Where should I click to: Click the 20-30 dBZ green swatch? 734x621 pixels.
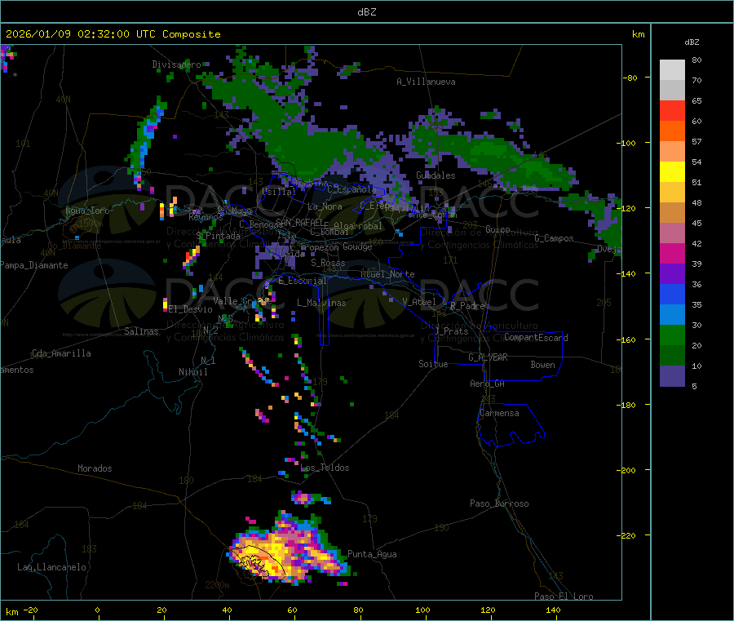pos(672,335)
